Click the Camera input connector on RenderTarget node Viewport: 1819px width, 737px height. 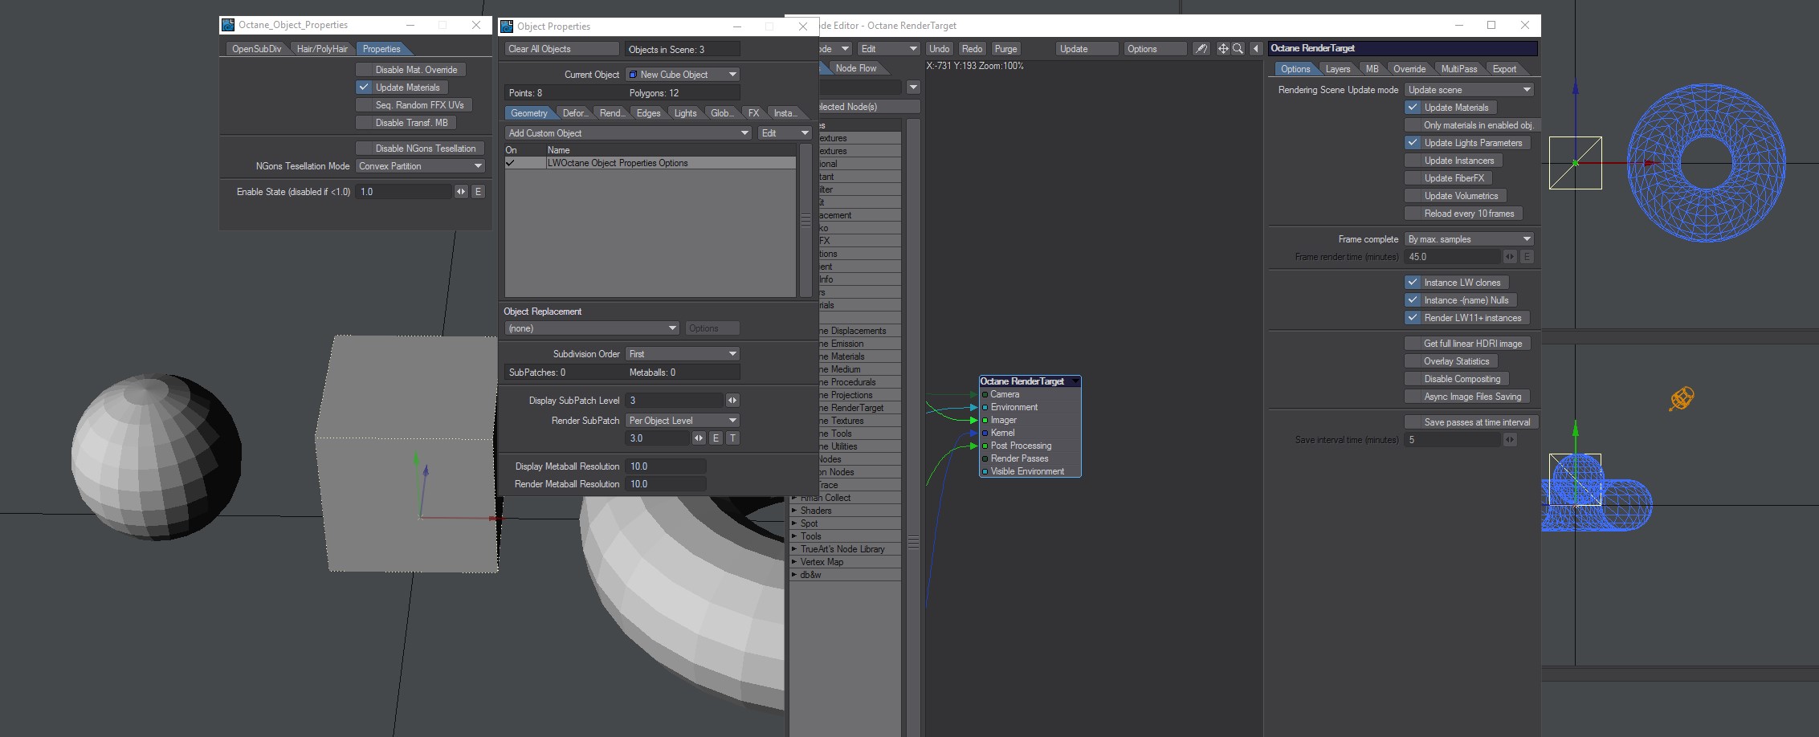point(985,395)
